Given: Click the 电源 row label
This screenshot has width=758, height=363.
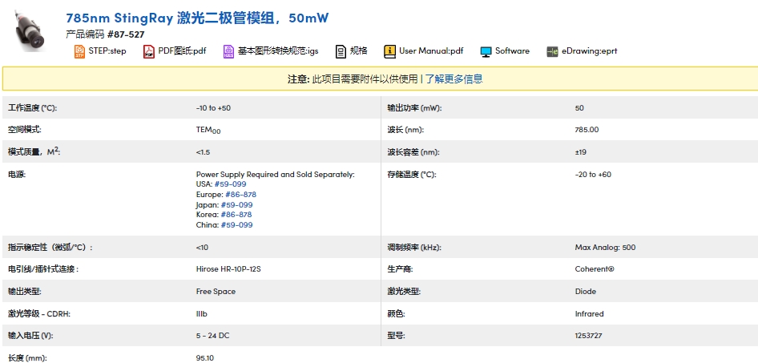Looking at the screenshot, I should point(17,175).
